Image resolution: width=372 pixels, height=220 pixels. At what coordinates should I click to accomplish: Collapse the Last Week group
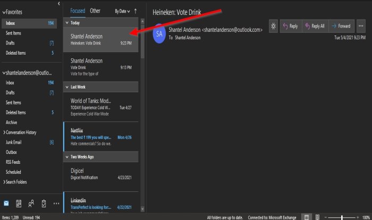pyautogui.click(x=67, y=87)
